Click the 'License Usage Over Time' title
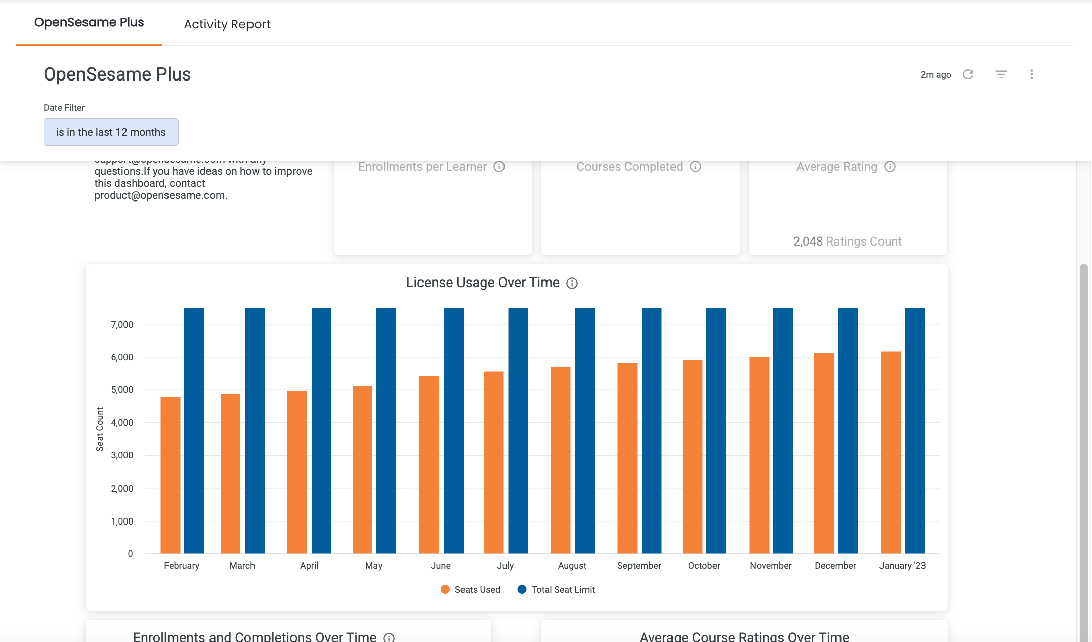 coord(483,283)
